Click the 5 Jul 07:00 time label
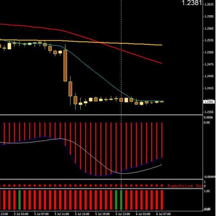This screenshot has height=216, width=216. pyautogui.click(x=41, y=214)
